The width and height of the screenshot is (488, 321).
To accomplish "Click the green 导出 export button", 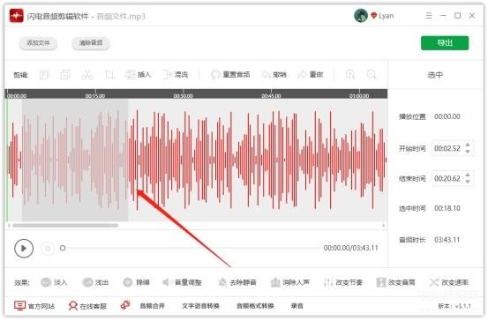I will pos(445,43).
